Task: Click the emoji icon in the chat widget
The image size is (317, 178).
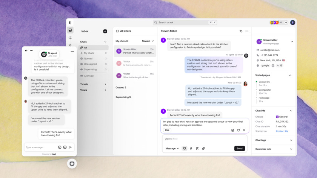Action: (x=60, y=148)
